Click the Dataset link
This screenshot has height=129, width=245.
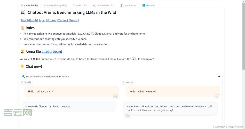52,20
